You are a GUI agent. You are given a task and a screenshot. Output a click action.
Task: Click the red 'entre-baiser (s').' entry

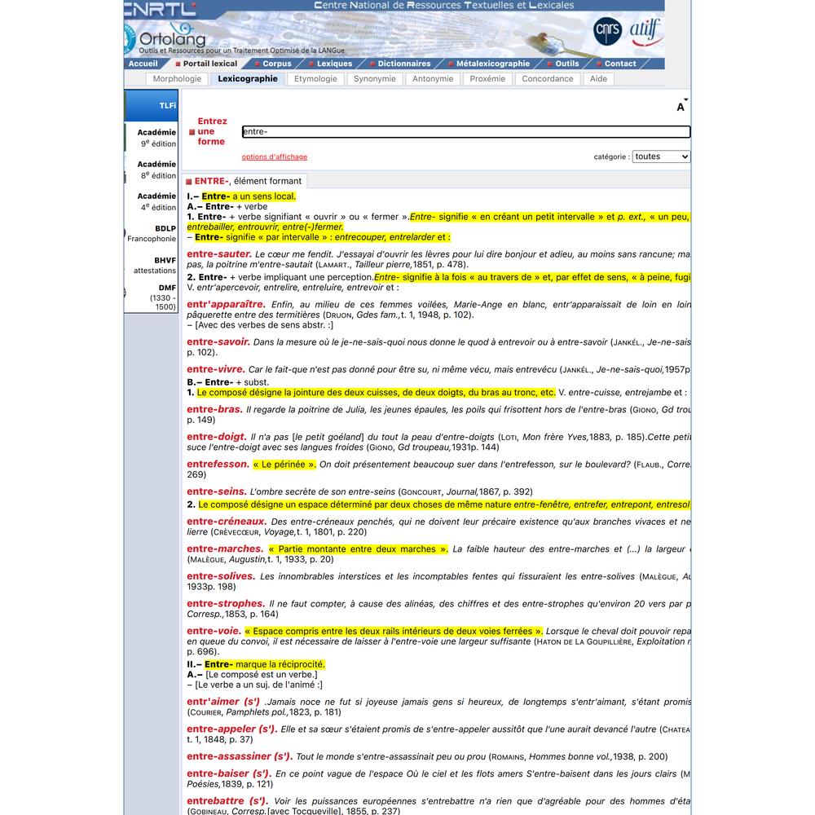point(229,774)
